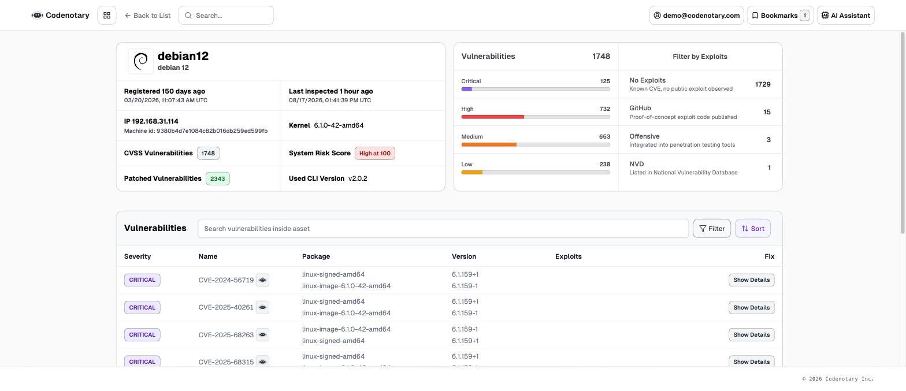Screen dimensions: 906x391
Task: Click the High at 100 risk badge
Action: (x=375, y=153)
